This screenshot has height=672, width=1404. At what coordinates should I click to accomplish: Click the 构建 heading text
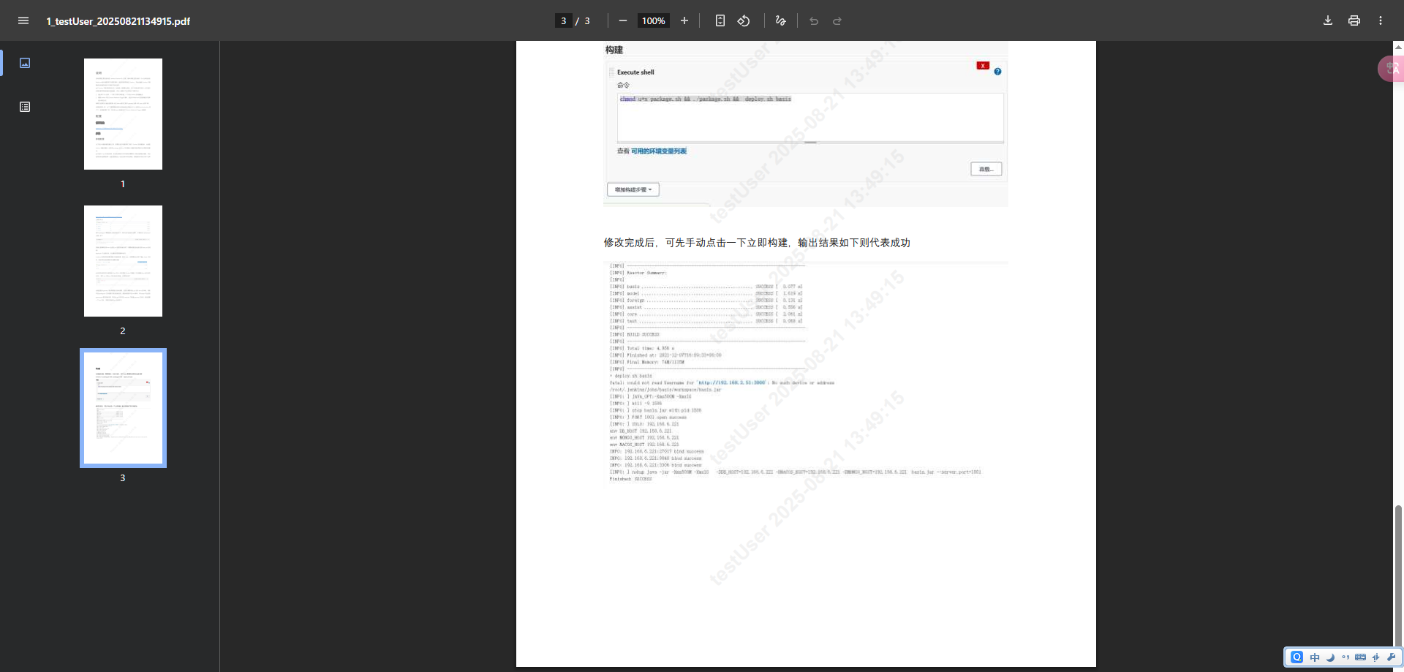tap(614, 50)
